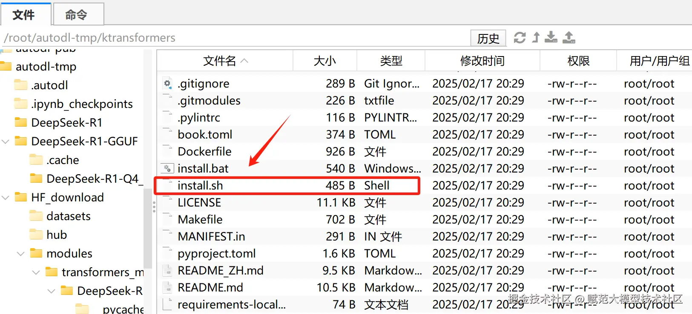Click the HF_download folder icon

pos(21,197)
